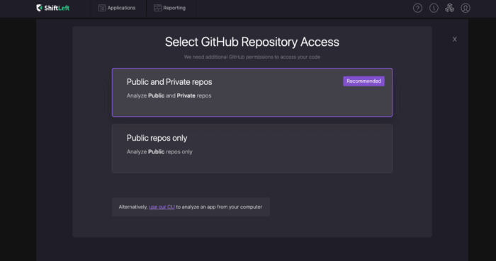Click the info icon in header

click(x=434, y=8)
